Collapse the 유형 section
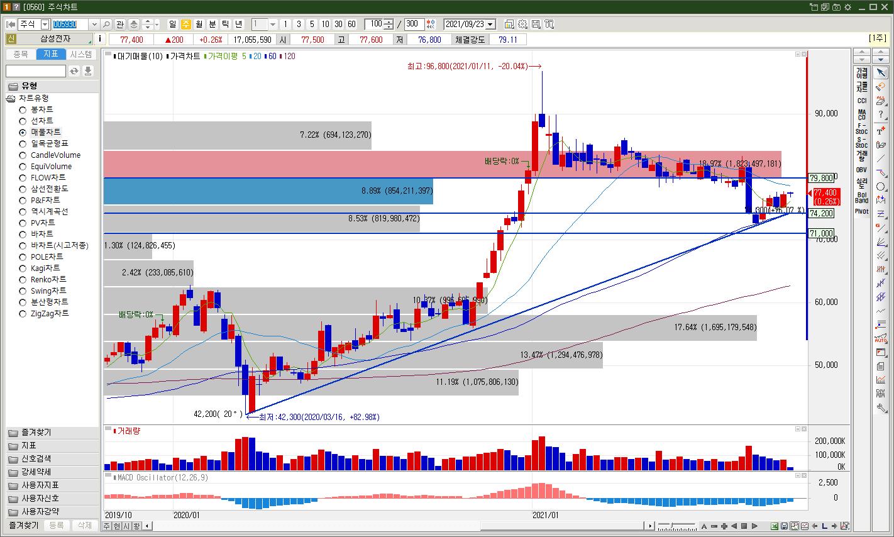The height and width of the screenshot is (537, 894). (52, 86)
